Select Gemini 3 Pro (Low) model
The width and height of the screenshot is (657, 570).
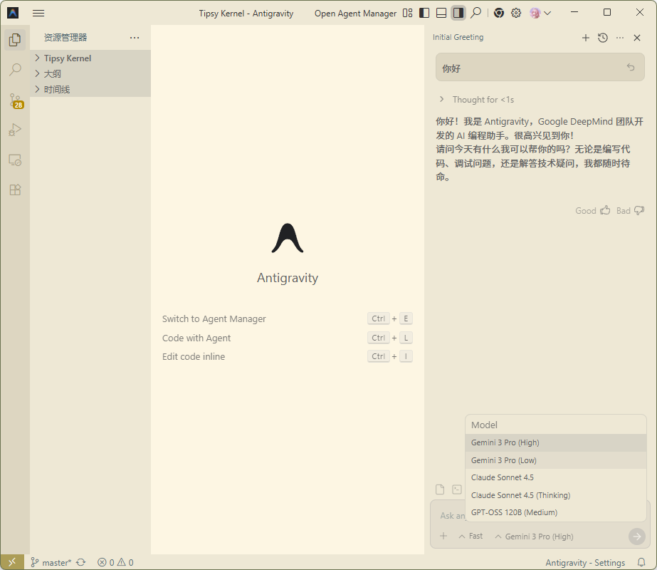[x=556, y=460]
